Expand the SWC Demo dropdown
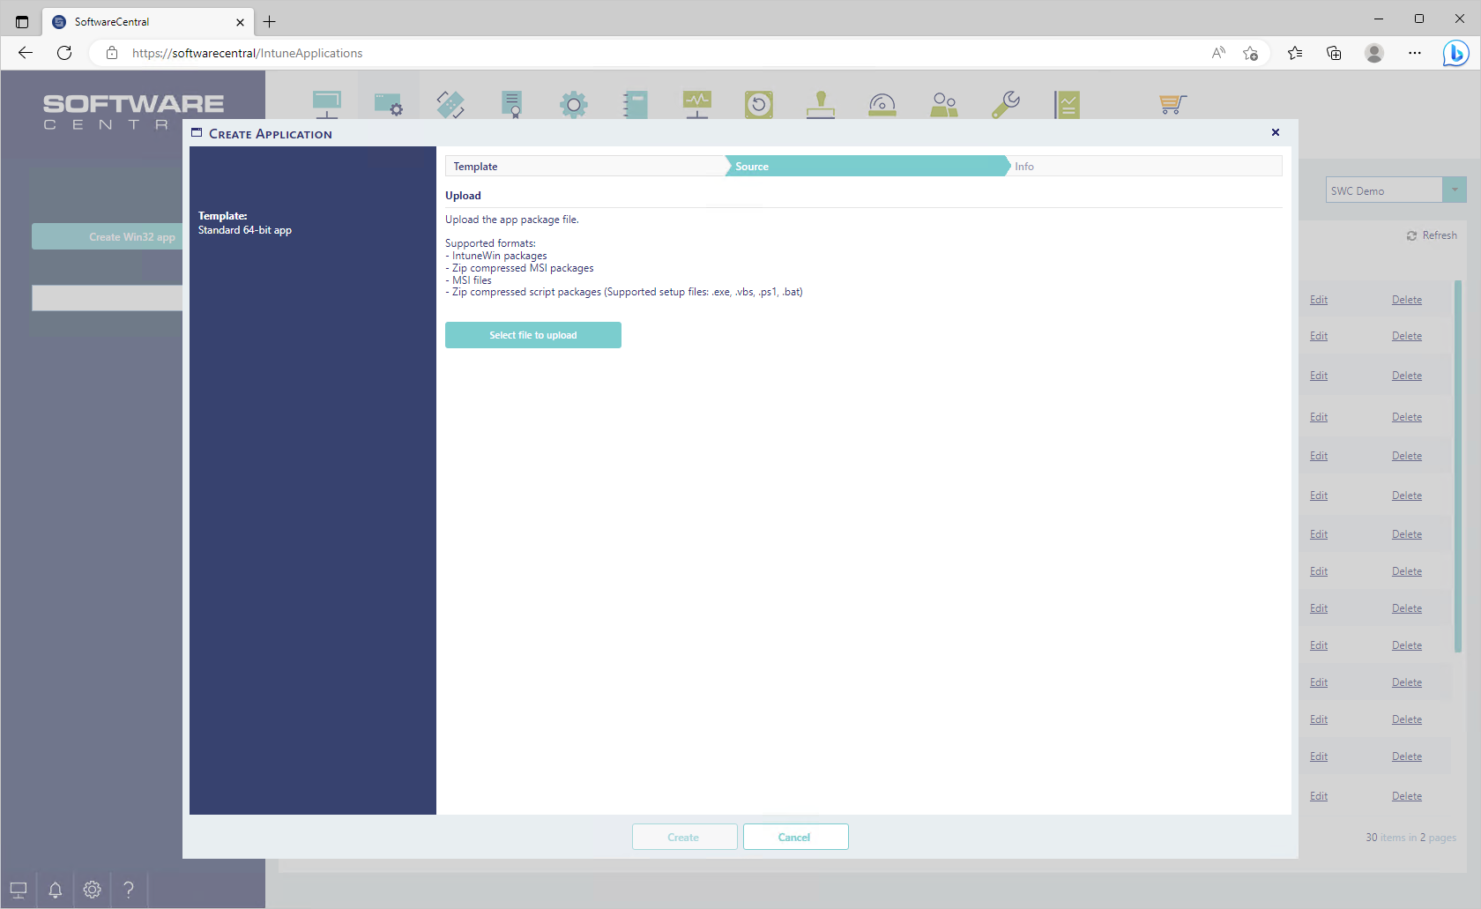 tap(1454, 190)
